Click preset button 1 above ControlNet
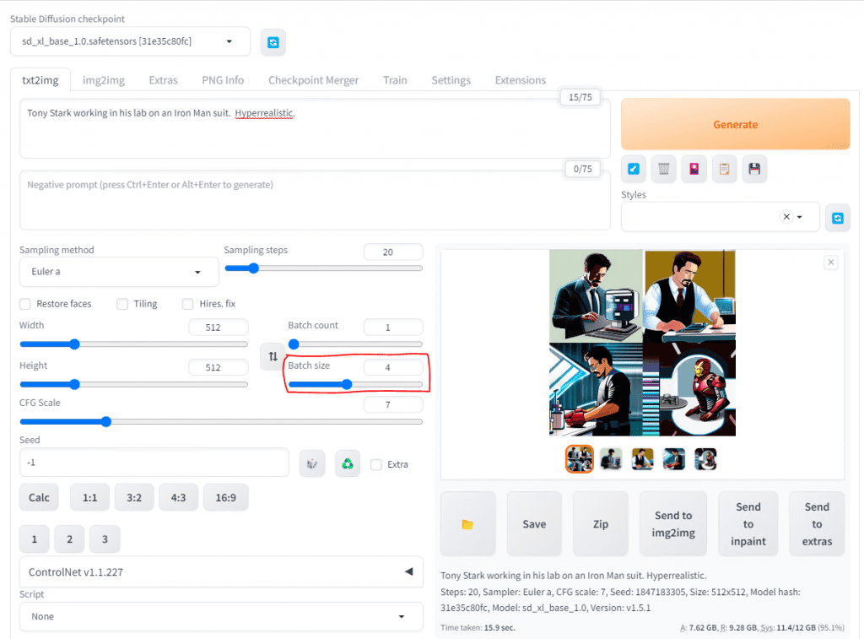The width and height of the screenshot is (864, 639). 34,539
